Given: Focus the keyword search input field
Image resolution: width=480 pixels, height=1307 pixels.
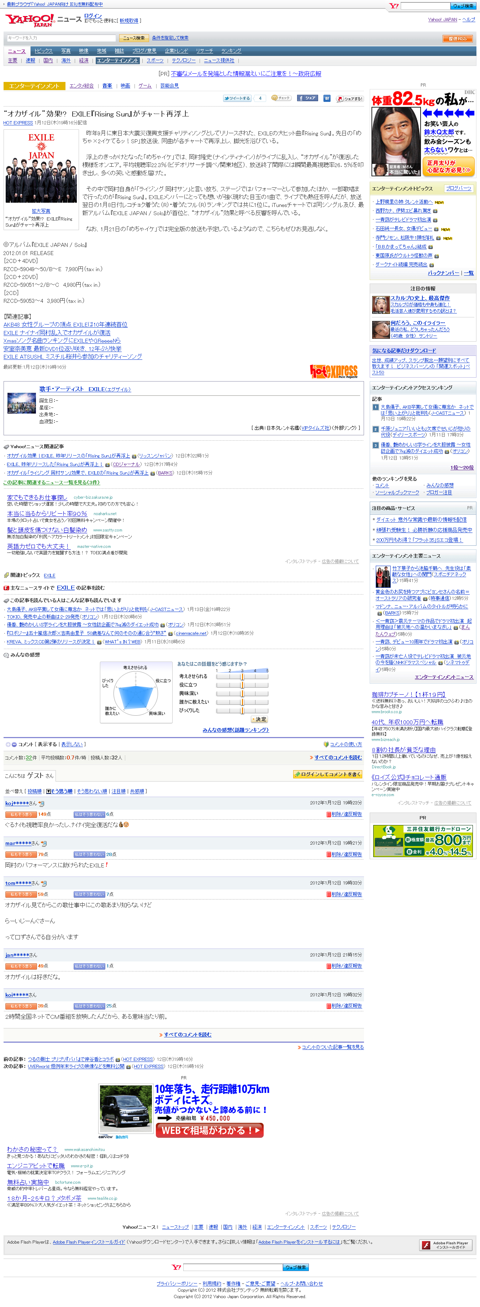Looking at the screenshot, I should pyautogui.click(x=61, y=38).
